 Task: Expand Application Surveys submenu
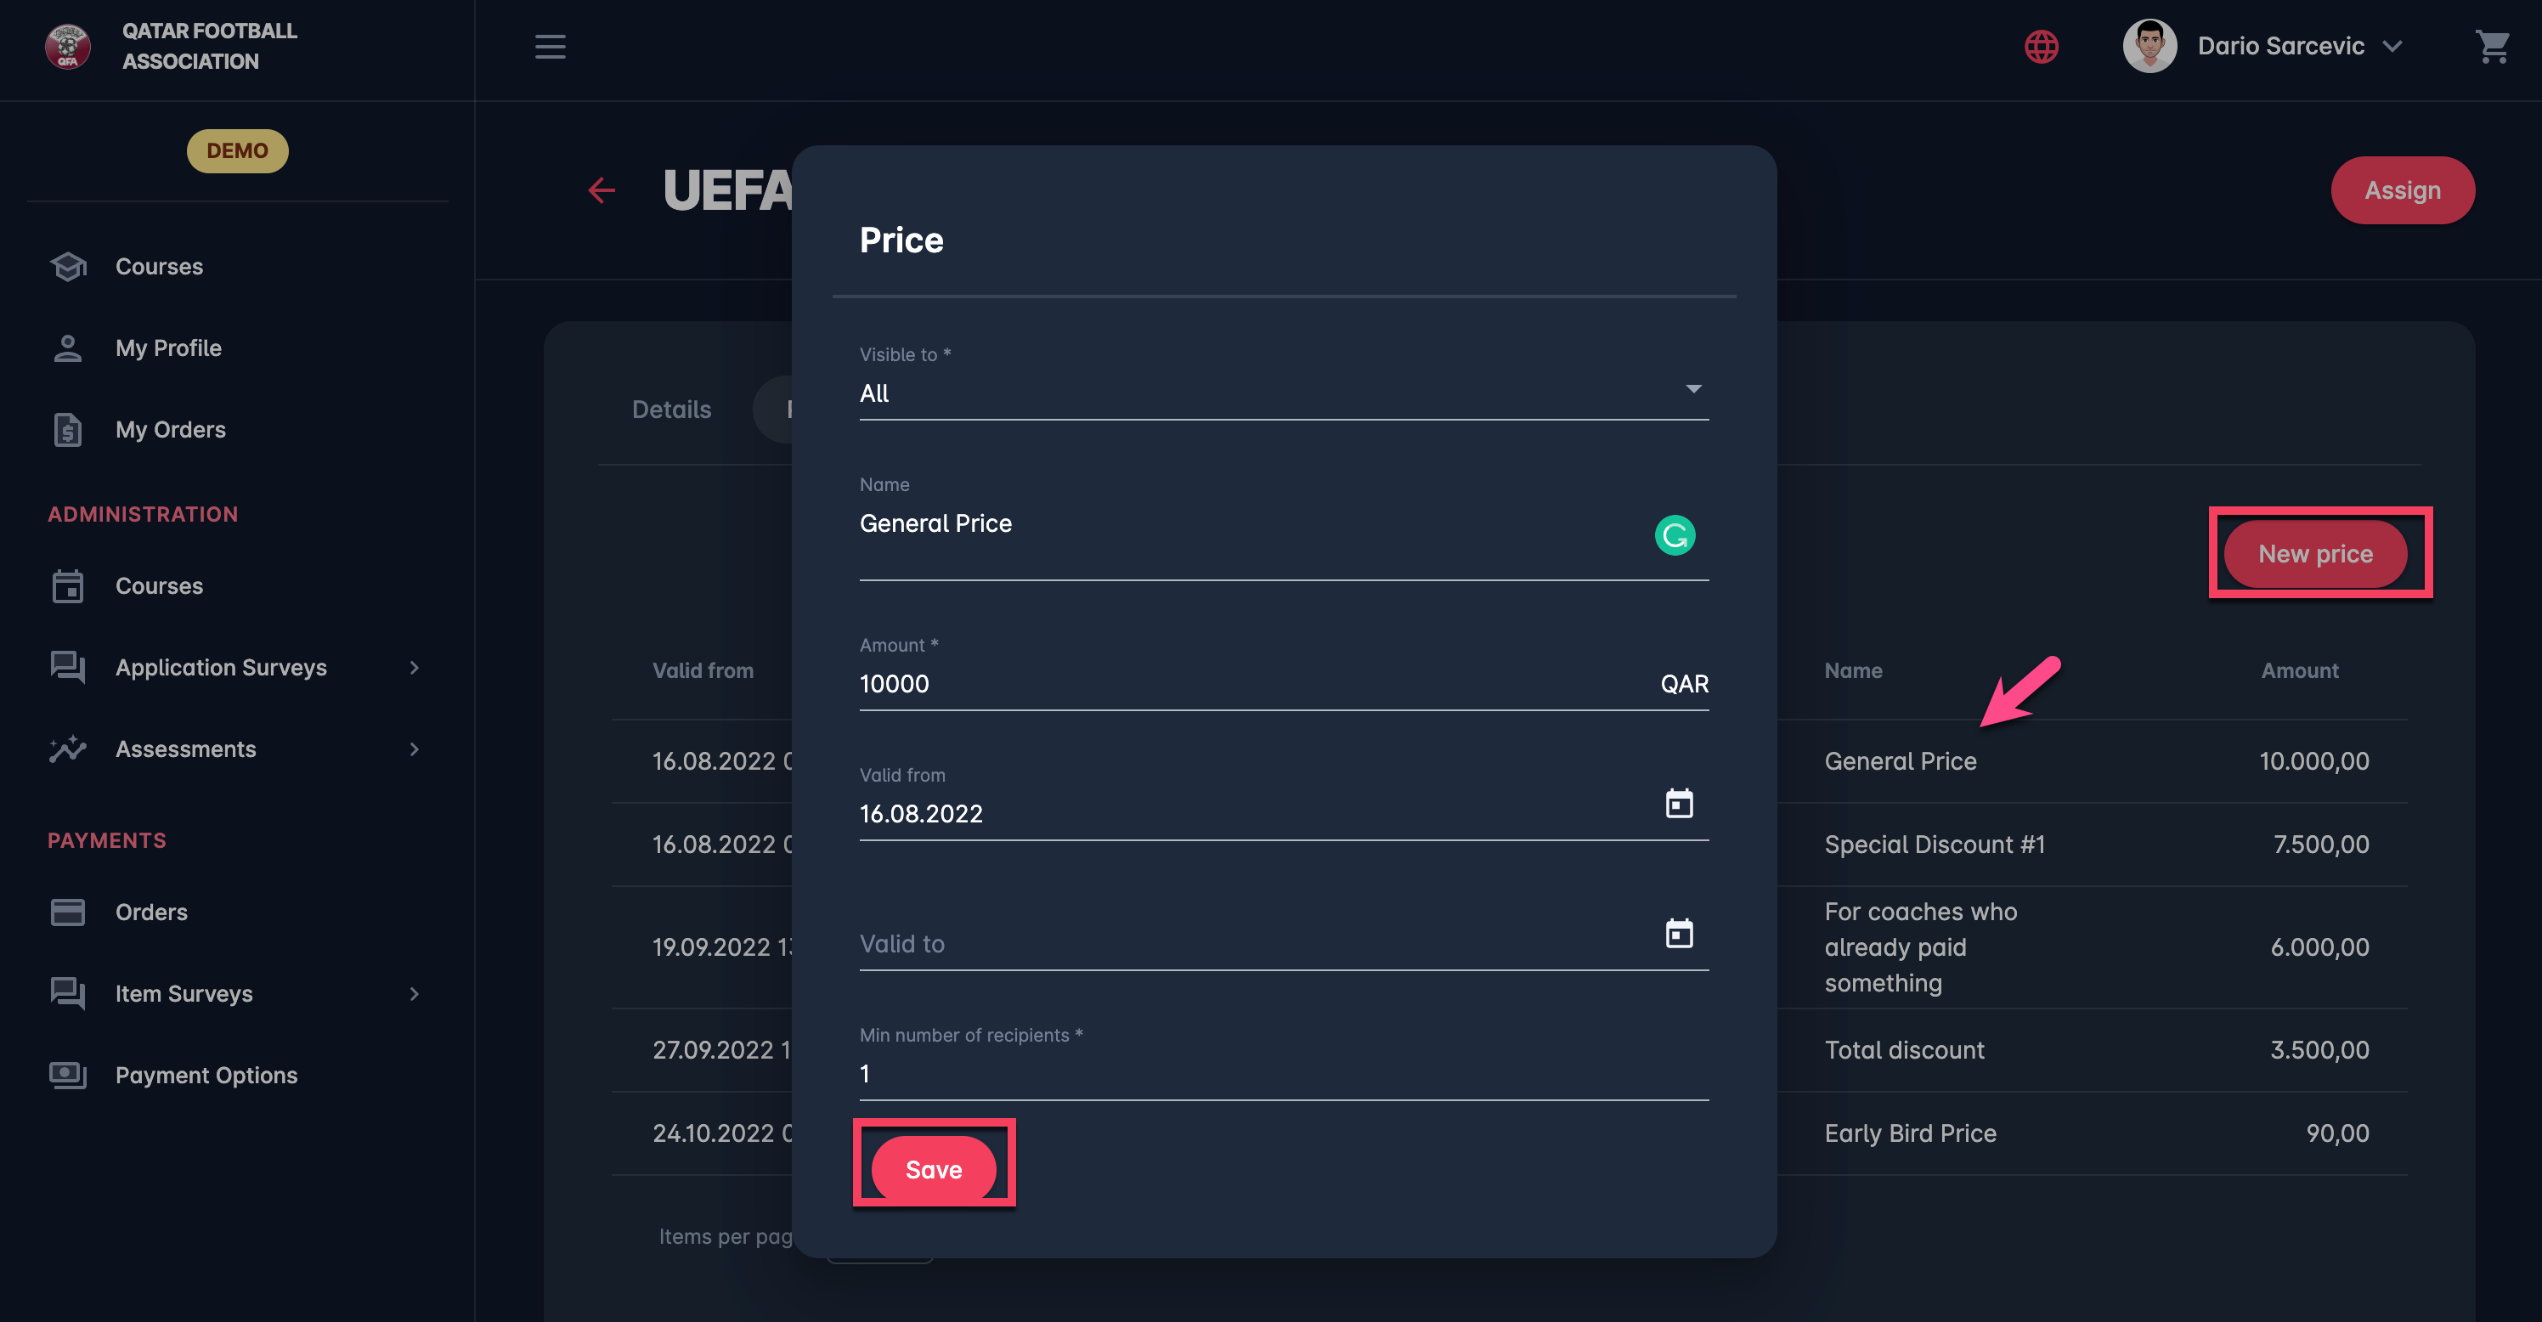click(414, 667)
